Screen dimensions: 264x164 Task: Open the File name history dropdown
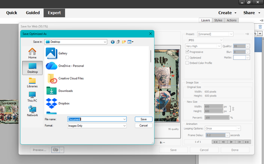125,119
